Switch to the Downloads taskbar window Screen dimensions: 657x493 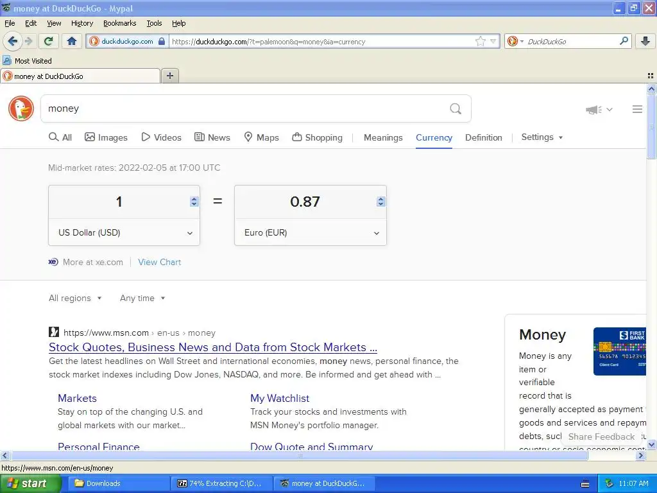pyautogui.click(x=119, y=483)
